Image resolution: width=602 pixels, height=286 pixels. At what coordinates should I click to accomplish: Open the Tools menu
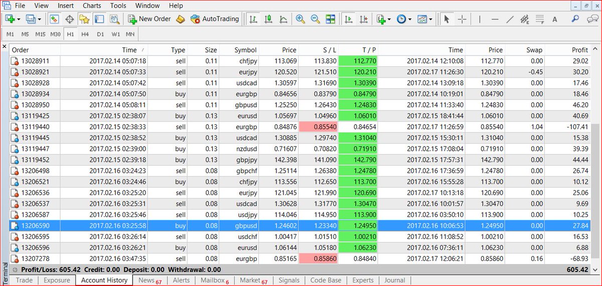tap(118, 5)
